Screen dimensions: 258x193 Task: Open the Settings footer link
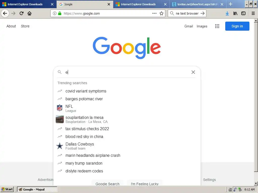coord(209,180)
